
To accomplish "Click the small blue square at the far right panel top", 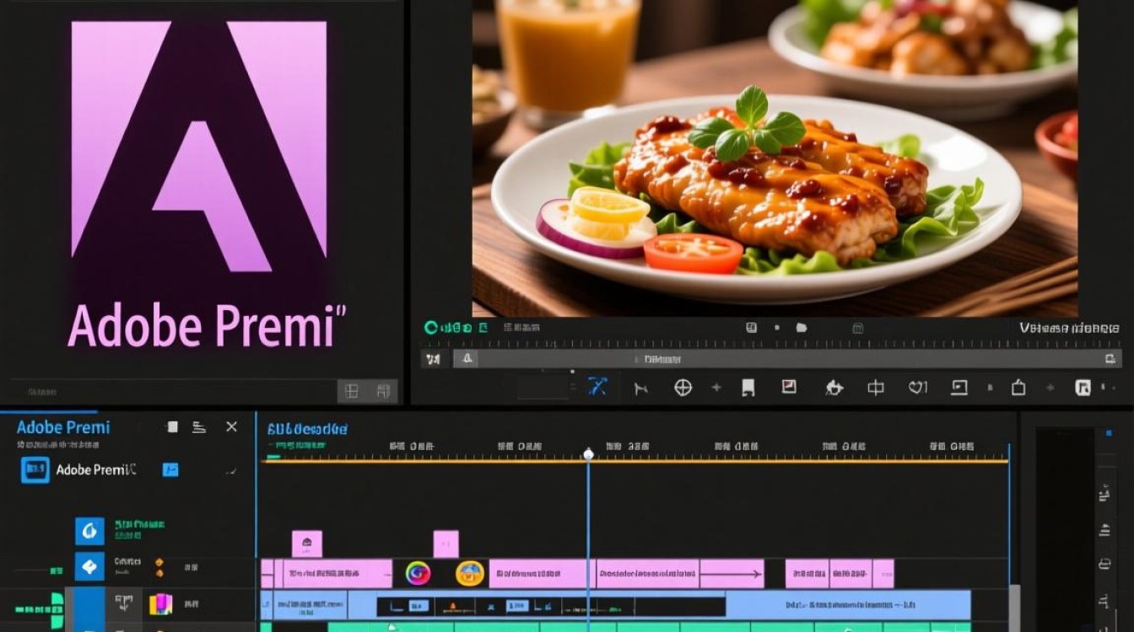I will click(x=1108, y=433).
